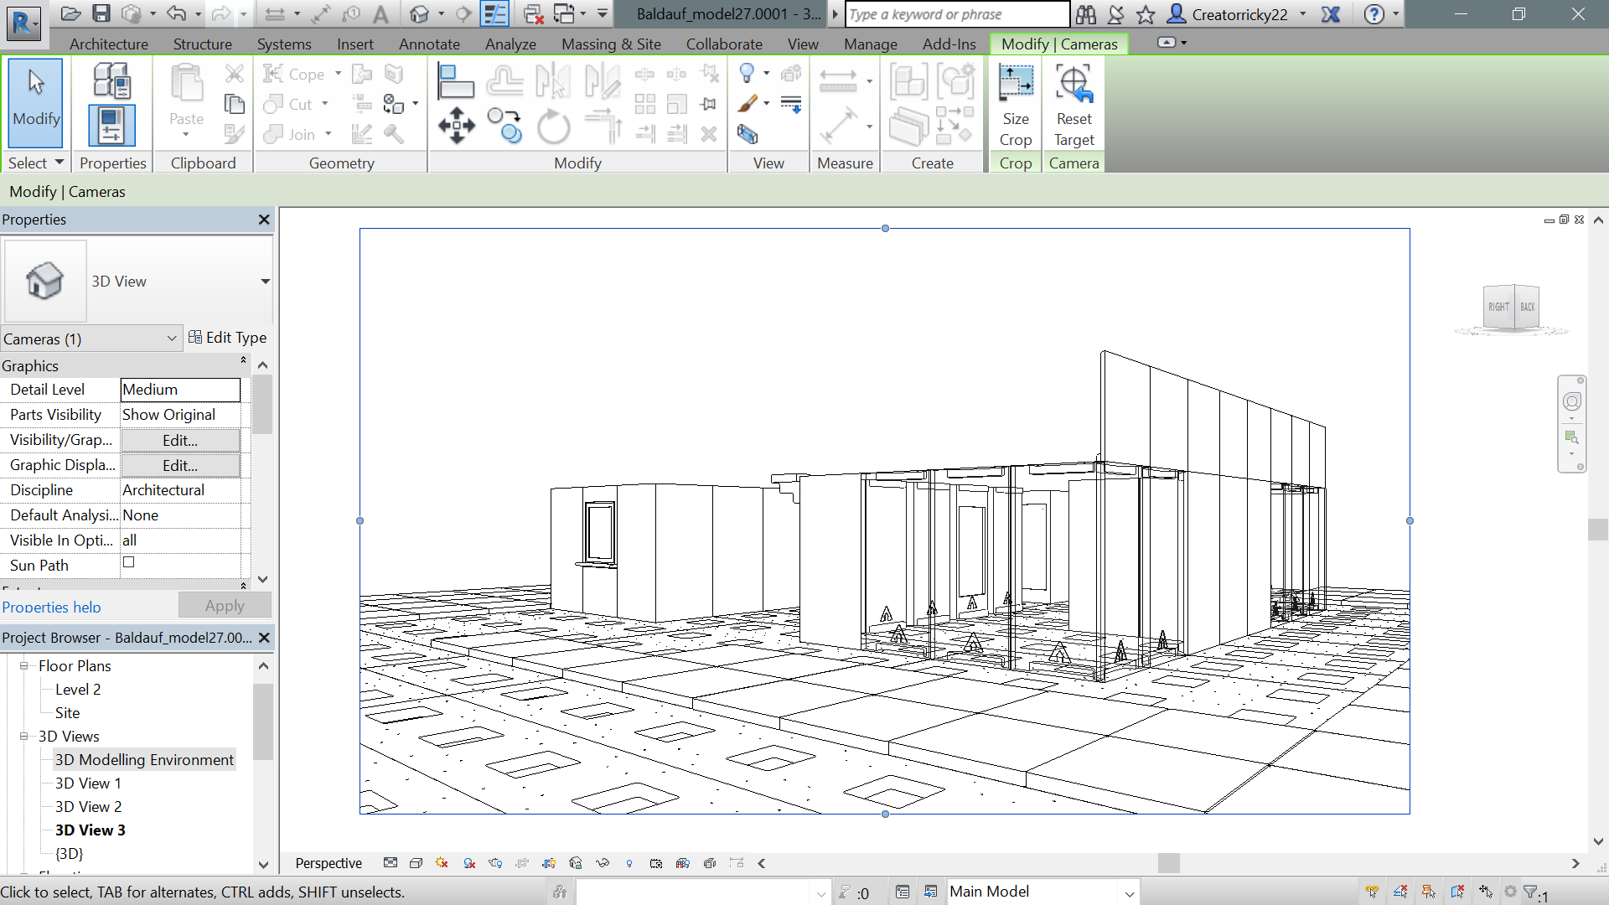Click the Open folder icon
The image size is (1609, 905).
coord(71,13)
